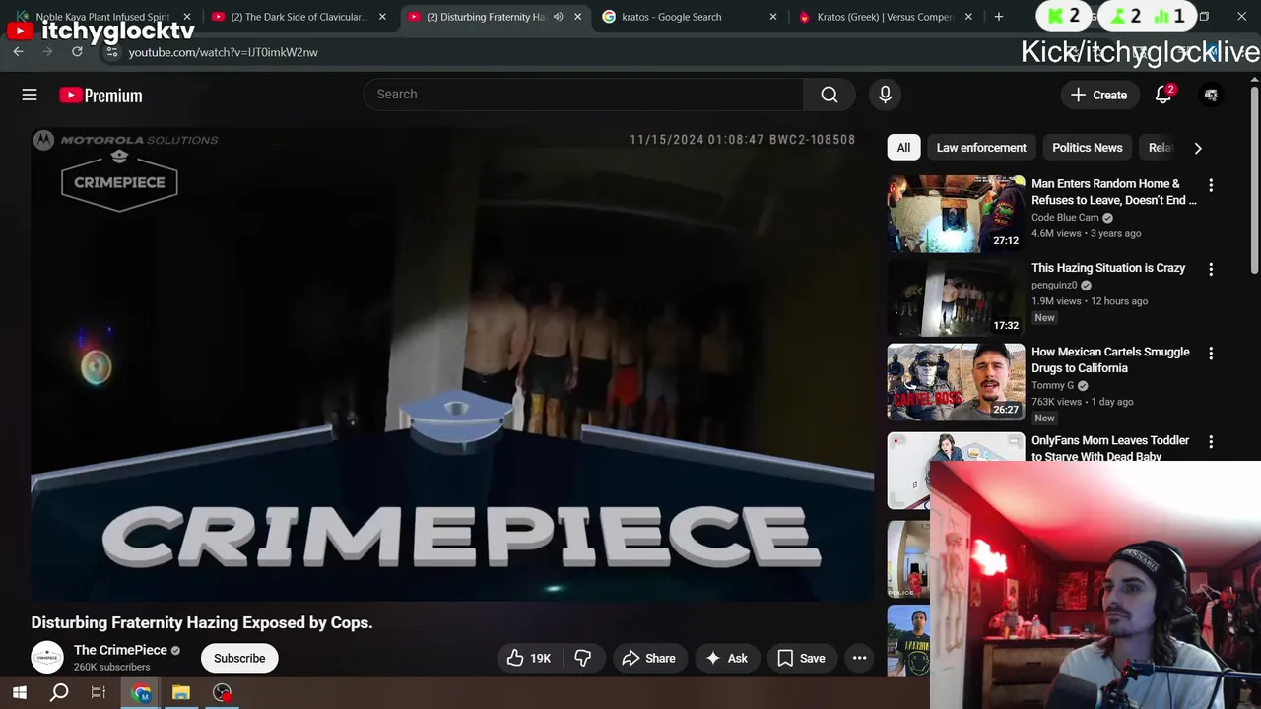Viewport: 1261px width, 709px height.
Task: Click title This Hazing Situation is Crazy
Action: [1108, 268]
